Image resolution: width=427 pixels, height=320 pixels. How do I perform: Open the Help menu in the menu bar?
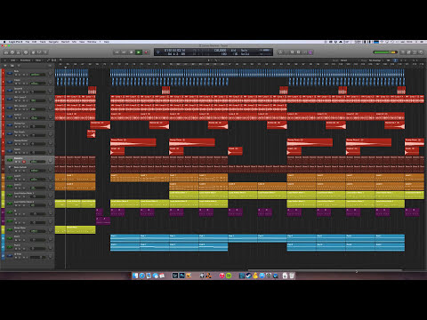click(x=107, y=42)
